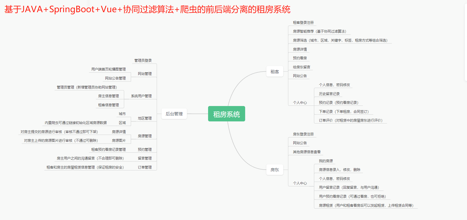Select 网站公告 node under 租客
The image size is (467, 220).
tap(300, 76)
